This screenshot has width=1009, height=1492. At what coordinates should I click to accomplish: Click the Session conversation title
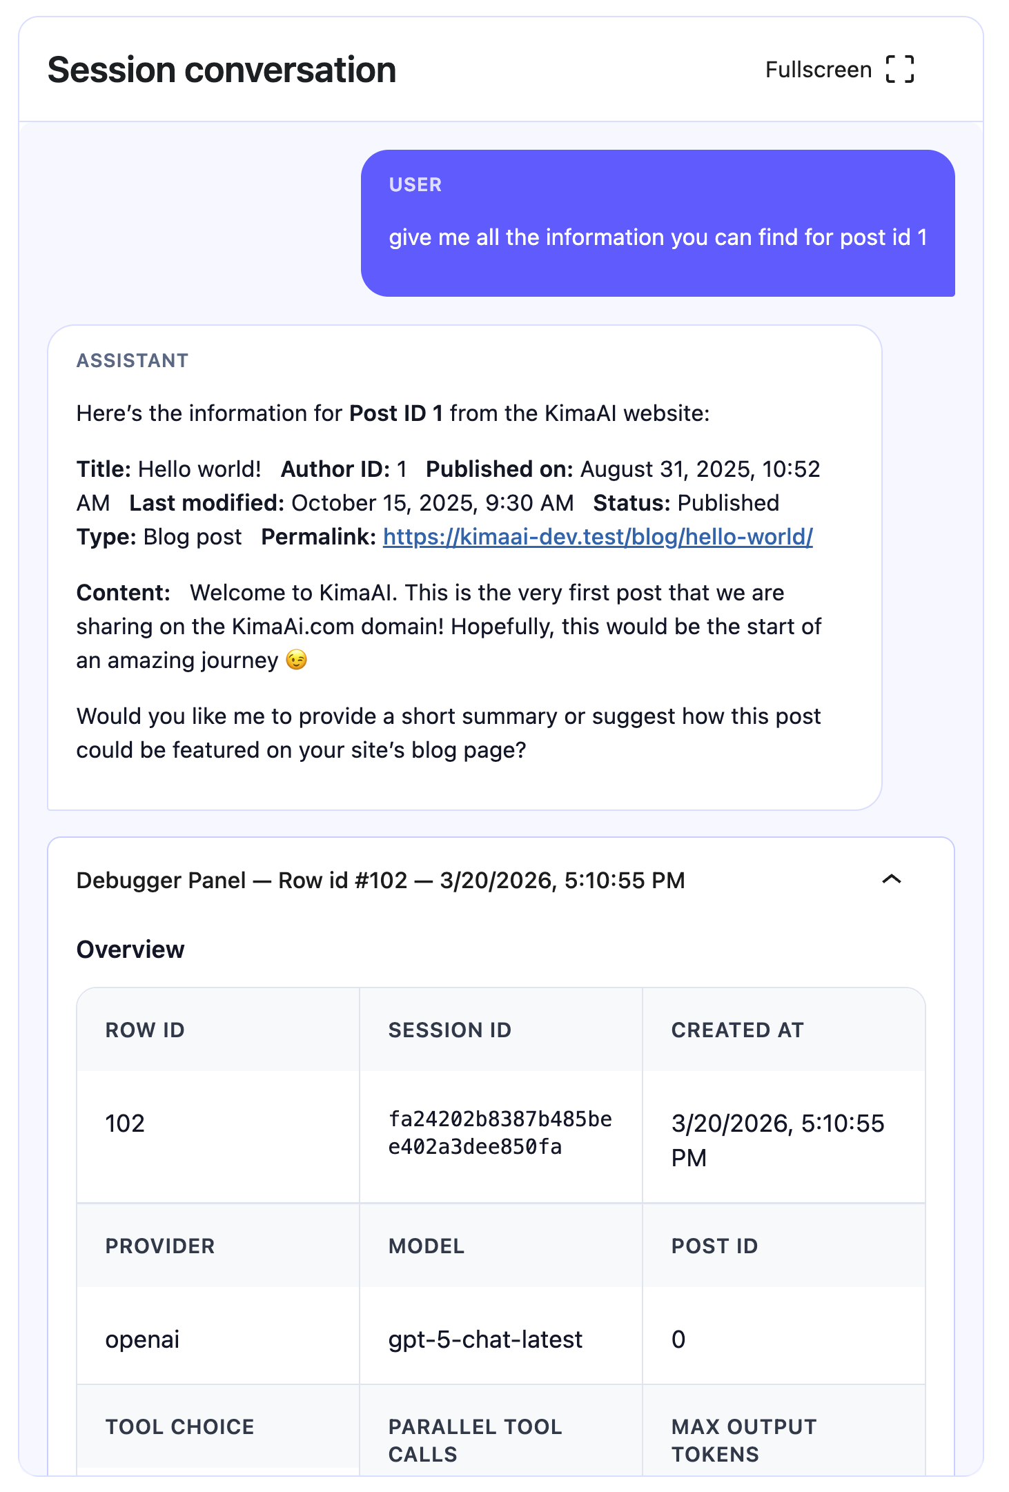222,70
